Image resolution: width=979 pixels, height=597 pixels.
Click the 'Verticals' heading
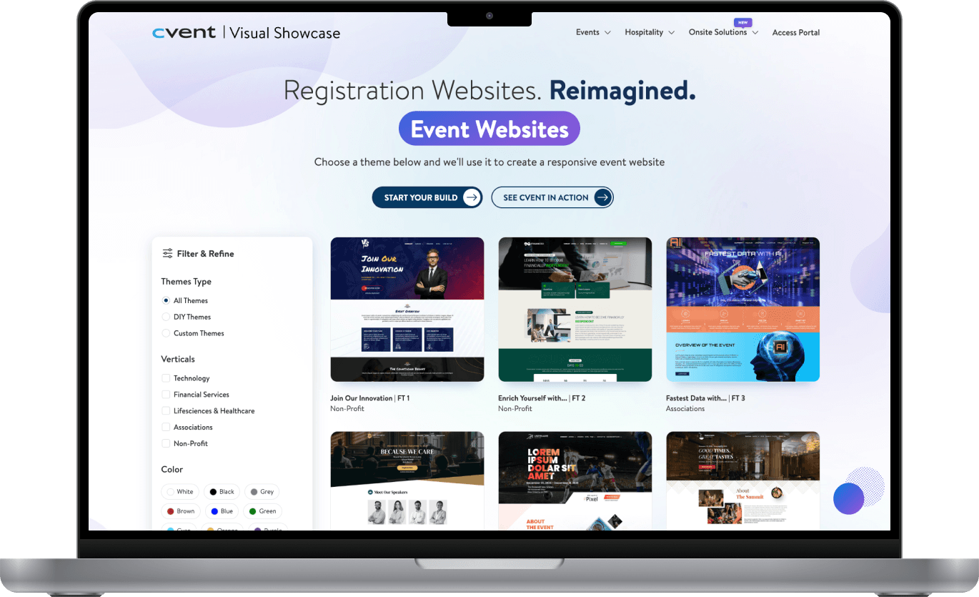(178, 359)
